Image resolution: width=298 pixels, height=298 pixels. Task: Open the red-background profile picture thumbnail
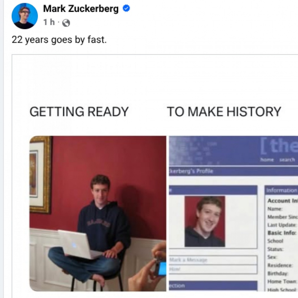click(x=205, y=221)
